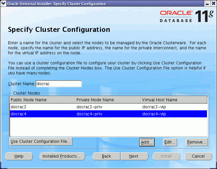The width and height of the screenshot is (217, 169).
Task: Select the docrac3-vip virtual host cell
Action: coord(174,107)
